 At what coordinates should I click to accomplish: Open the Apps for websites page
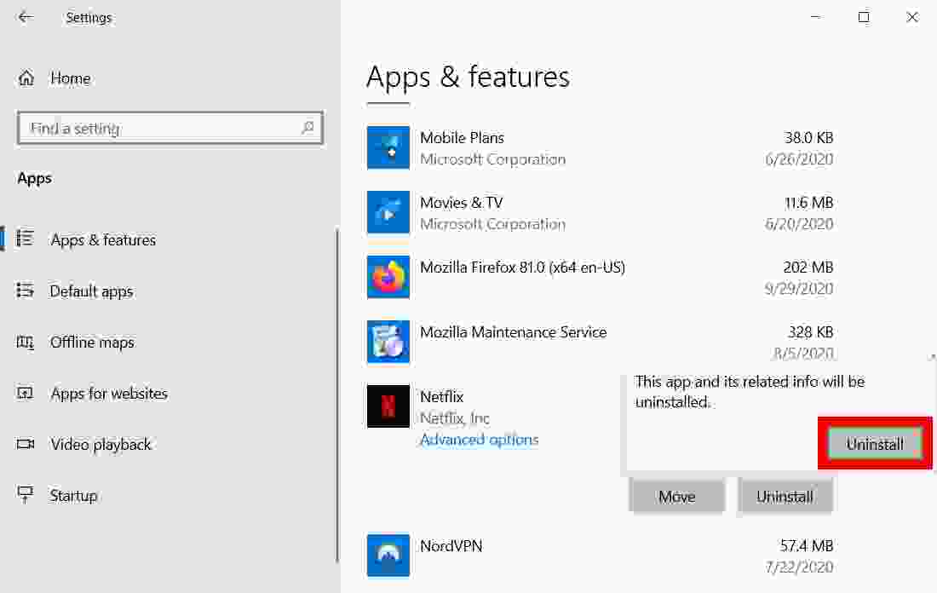[109, 394]
